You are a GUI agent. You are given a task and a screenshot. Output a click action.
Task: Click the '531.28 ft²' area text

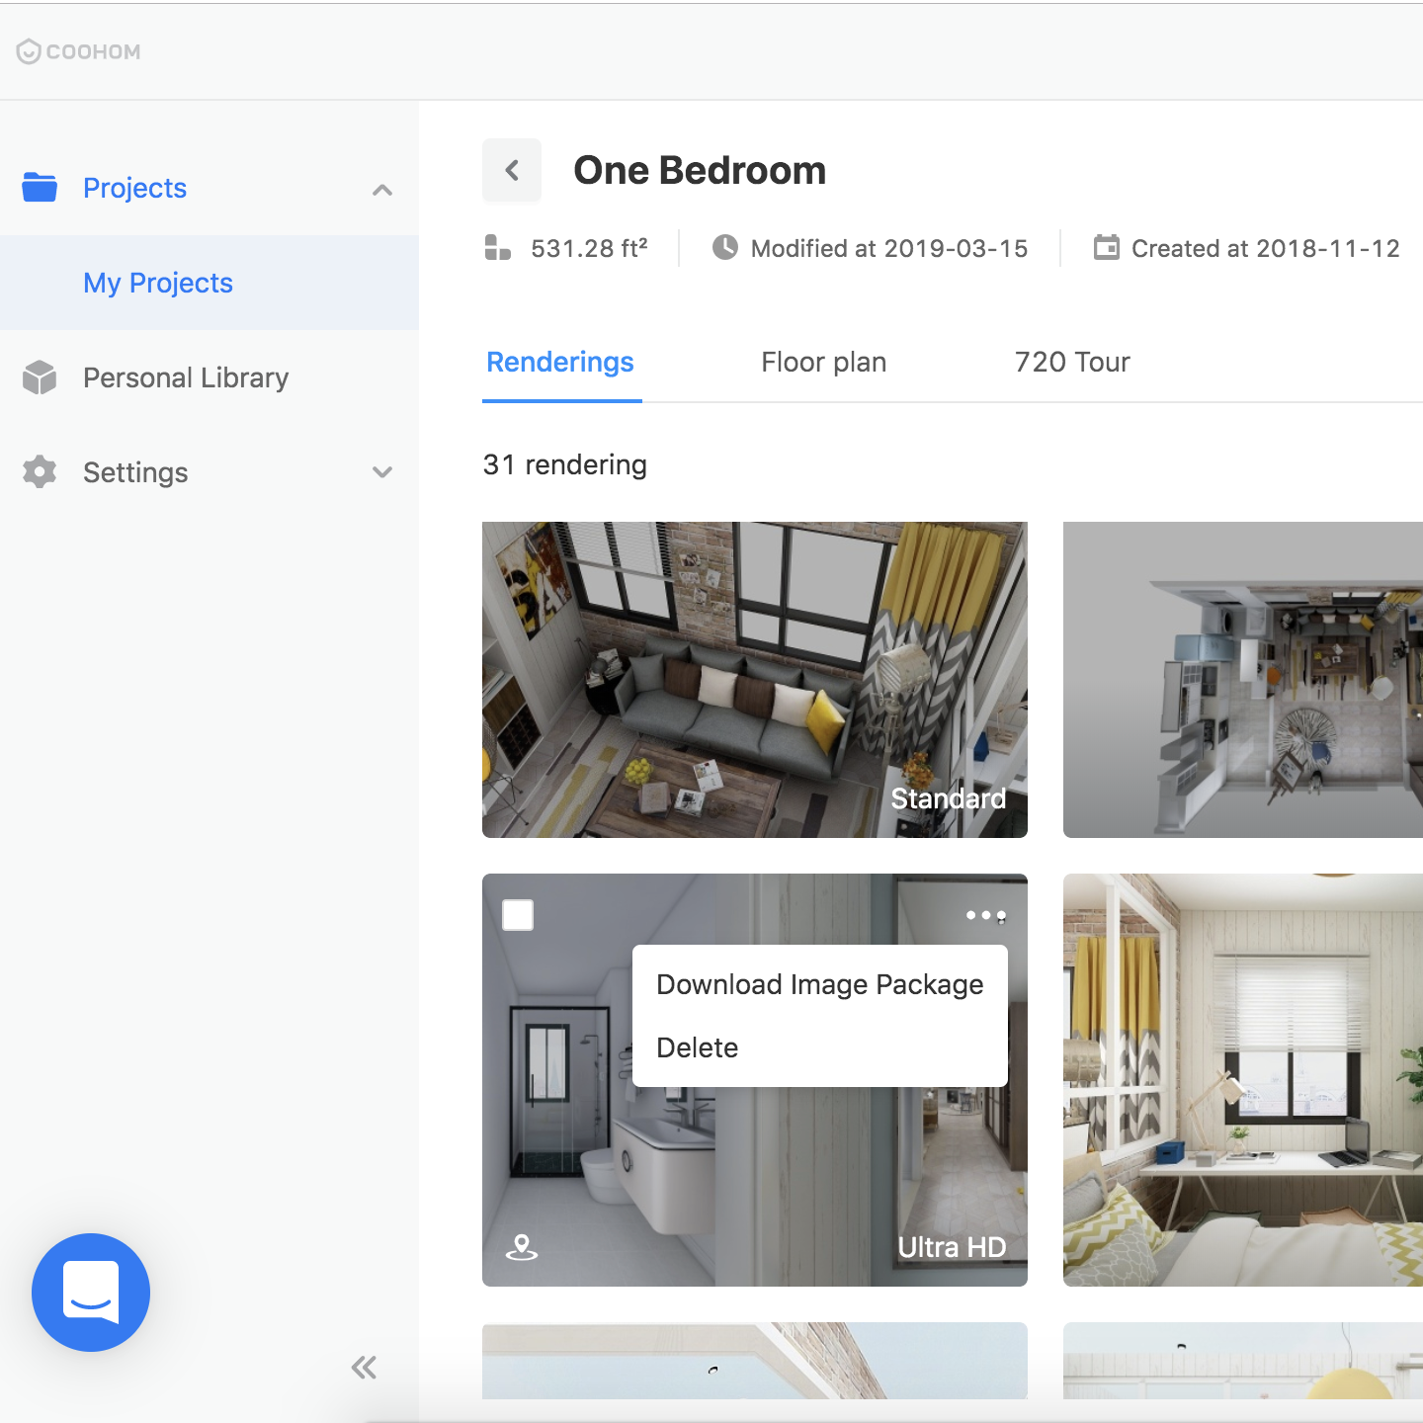[590, 248]
